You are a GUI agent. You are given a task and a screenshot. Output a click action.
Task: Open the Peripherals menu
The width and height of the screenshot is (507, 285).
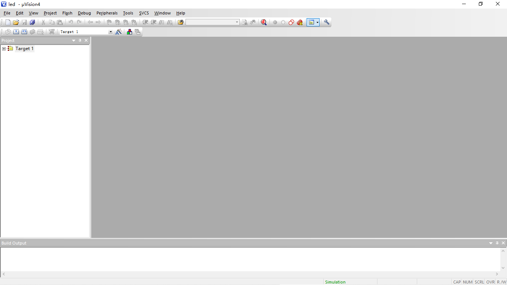tap(107, 13)
